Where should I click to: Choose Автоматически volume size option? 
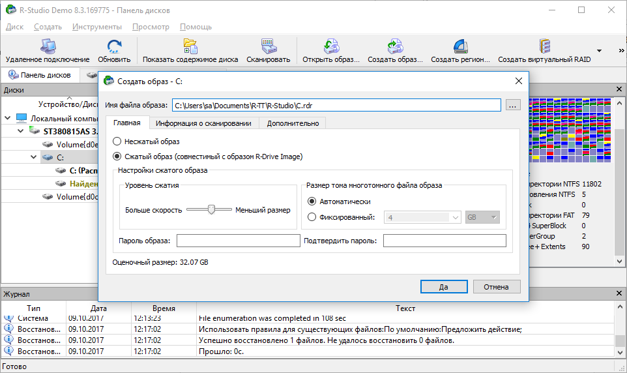pos(312,201)
